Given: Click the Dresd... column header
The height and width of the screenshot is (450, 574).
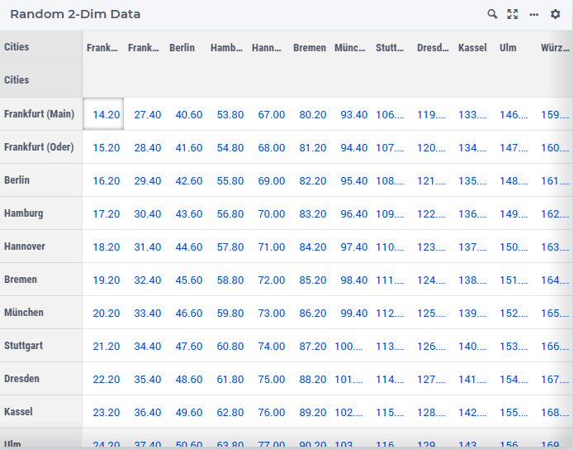Looking at the screenshot, I should (x=433, y=48).
